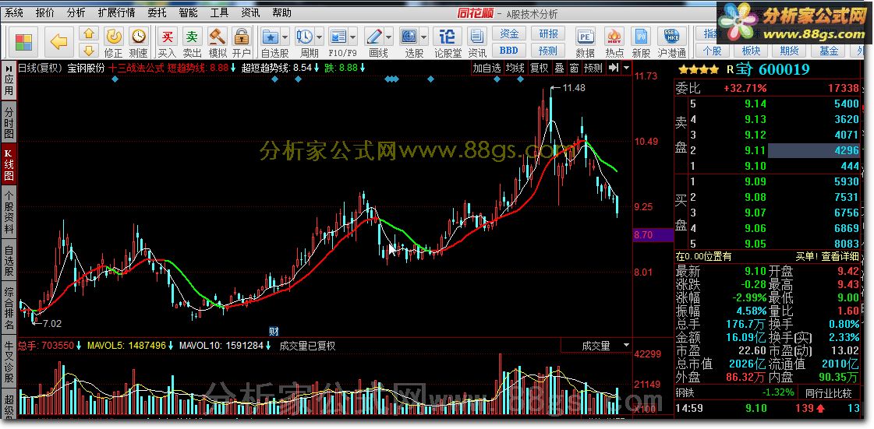Open the 智能 menu
Image resolution: width=874 pixels, height=429 pixels.
[x=189, y=12]
